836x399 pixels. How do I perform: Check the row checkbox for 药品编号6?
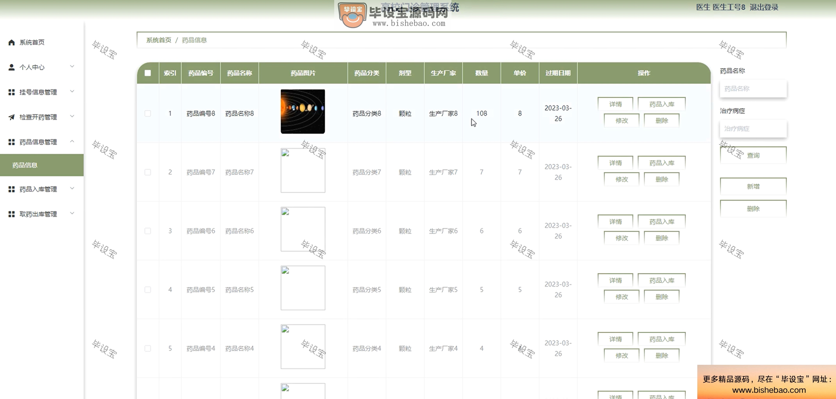[148, 231]
